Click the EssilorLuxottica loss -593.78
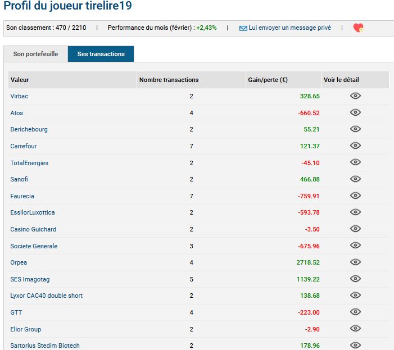 (x=309, y=212)
